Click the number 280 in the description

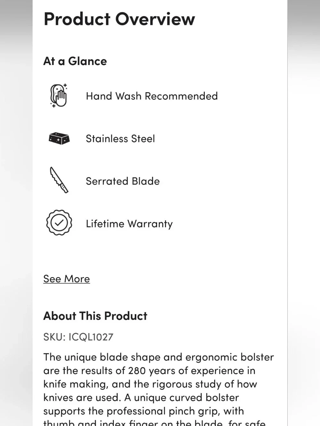point(137,371)
